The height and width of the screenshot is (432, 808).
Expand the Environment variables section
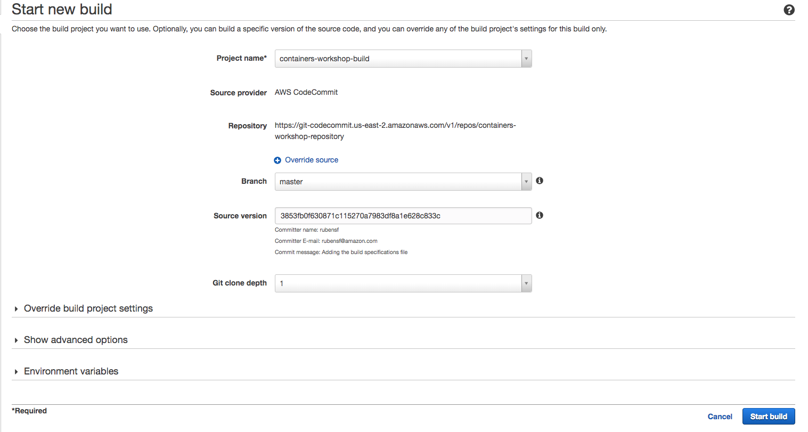[x=71, y=371]
